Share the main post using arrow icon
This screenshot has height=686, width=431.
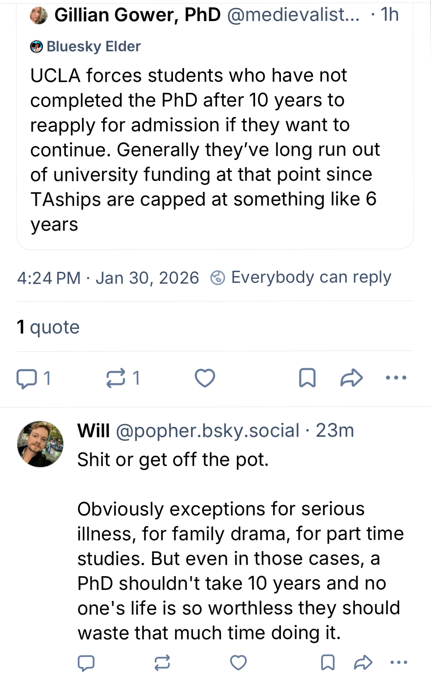(352, 378)
